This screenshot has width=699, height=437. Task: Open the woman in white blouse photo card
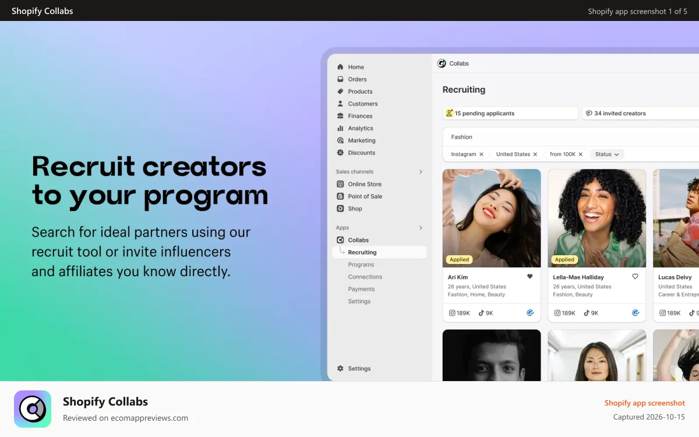point(597,355)
